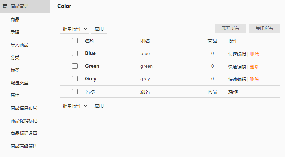Tick the Grey row checkbox
Screen dimensions: 285x157
[x=75, y=79]
